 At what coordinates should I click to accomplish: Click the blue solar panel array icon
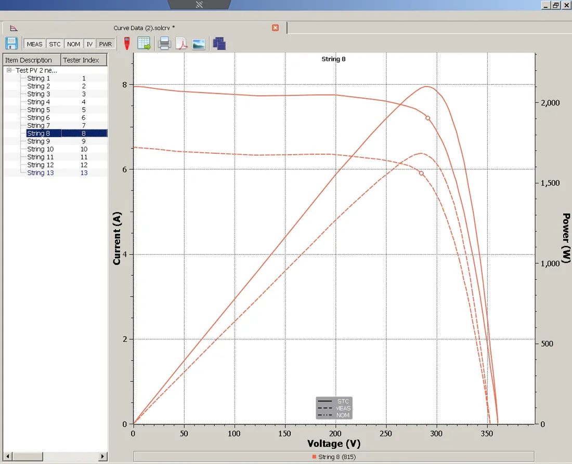tap(219, 44)
